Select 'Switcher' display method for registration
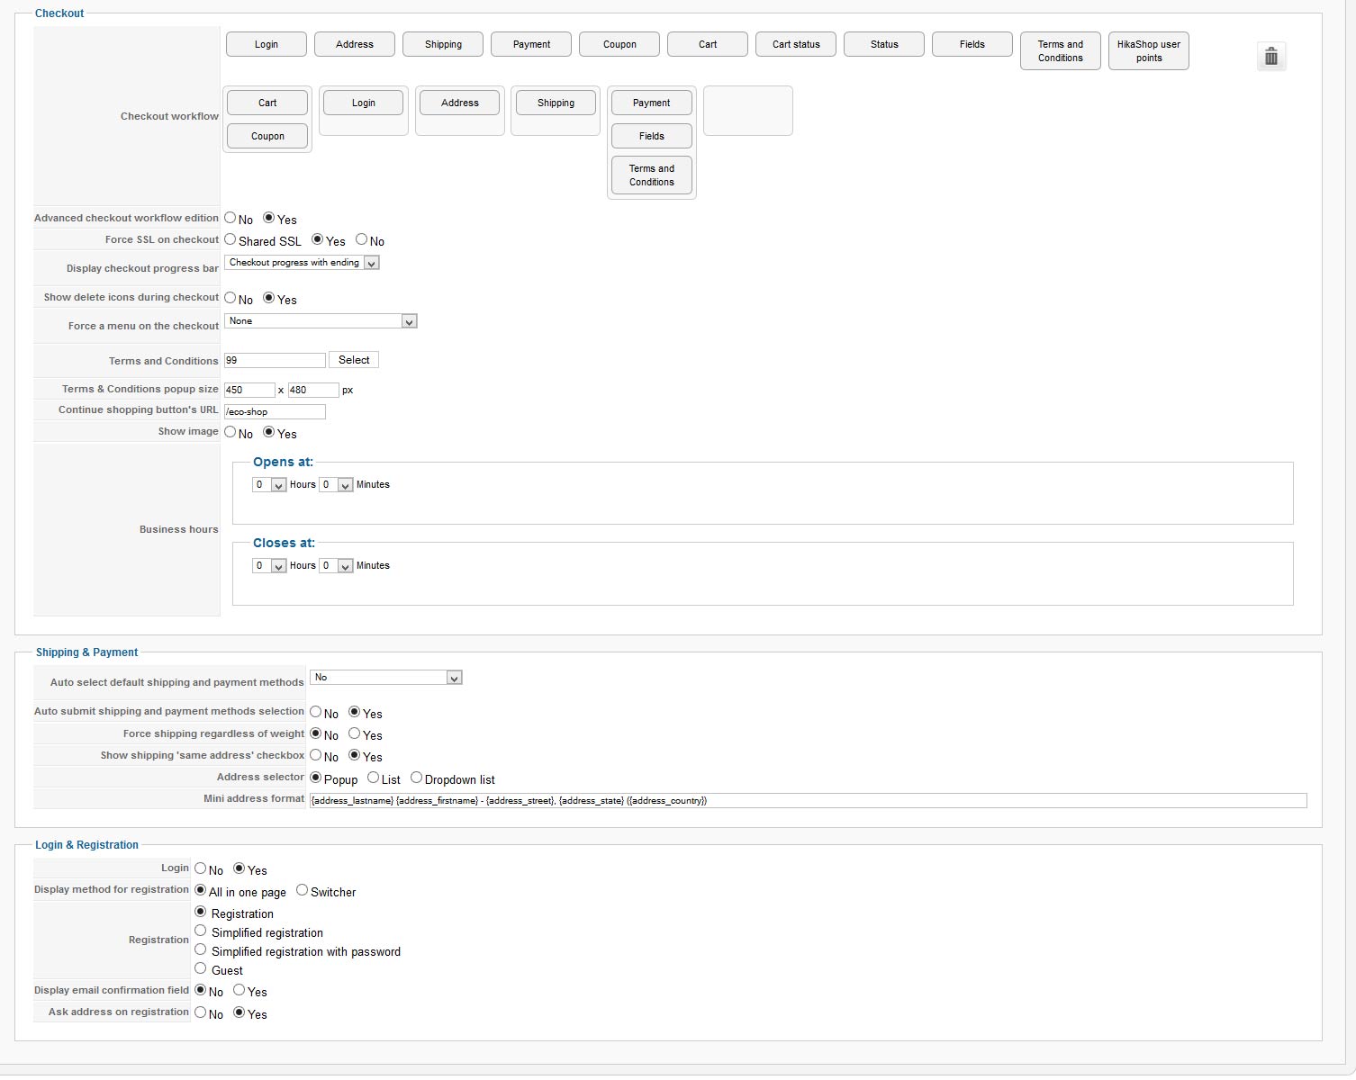The image size is (1356, 1080). click(303, 890)
